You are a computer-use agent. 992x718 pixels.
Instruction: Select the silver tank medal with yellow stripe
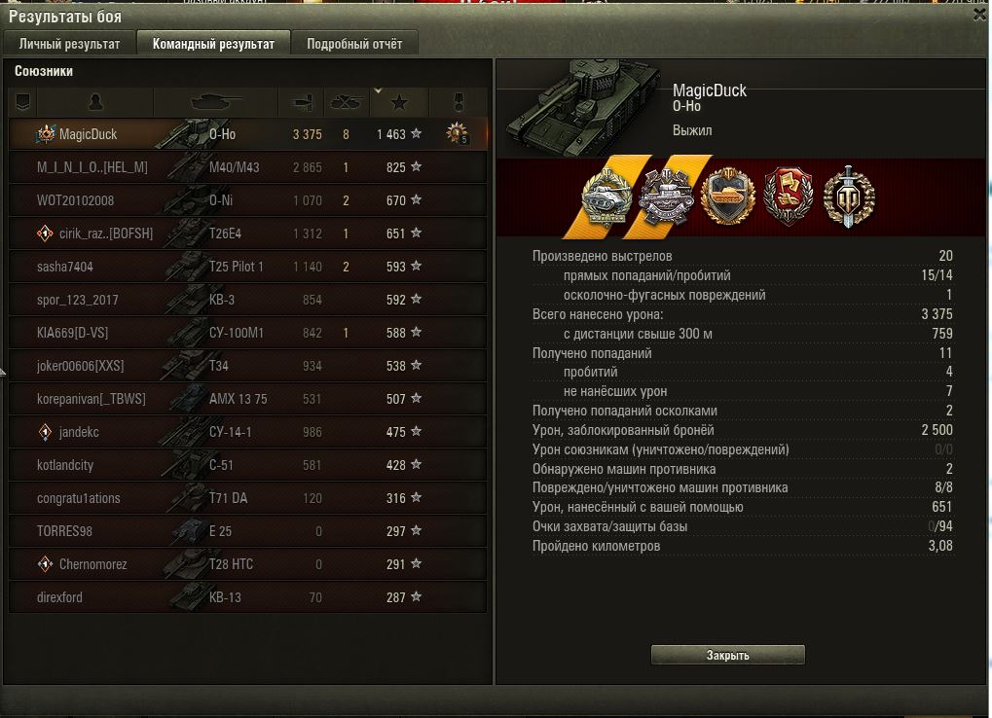[666, 197]
